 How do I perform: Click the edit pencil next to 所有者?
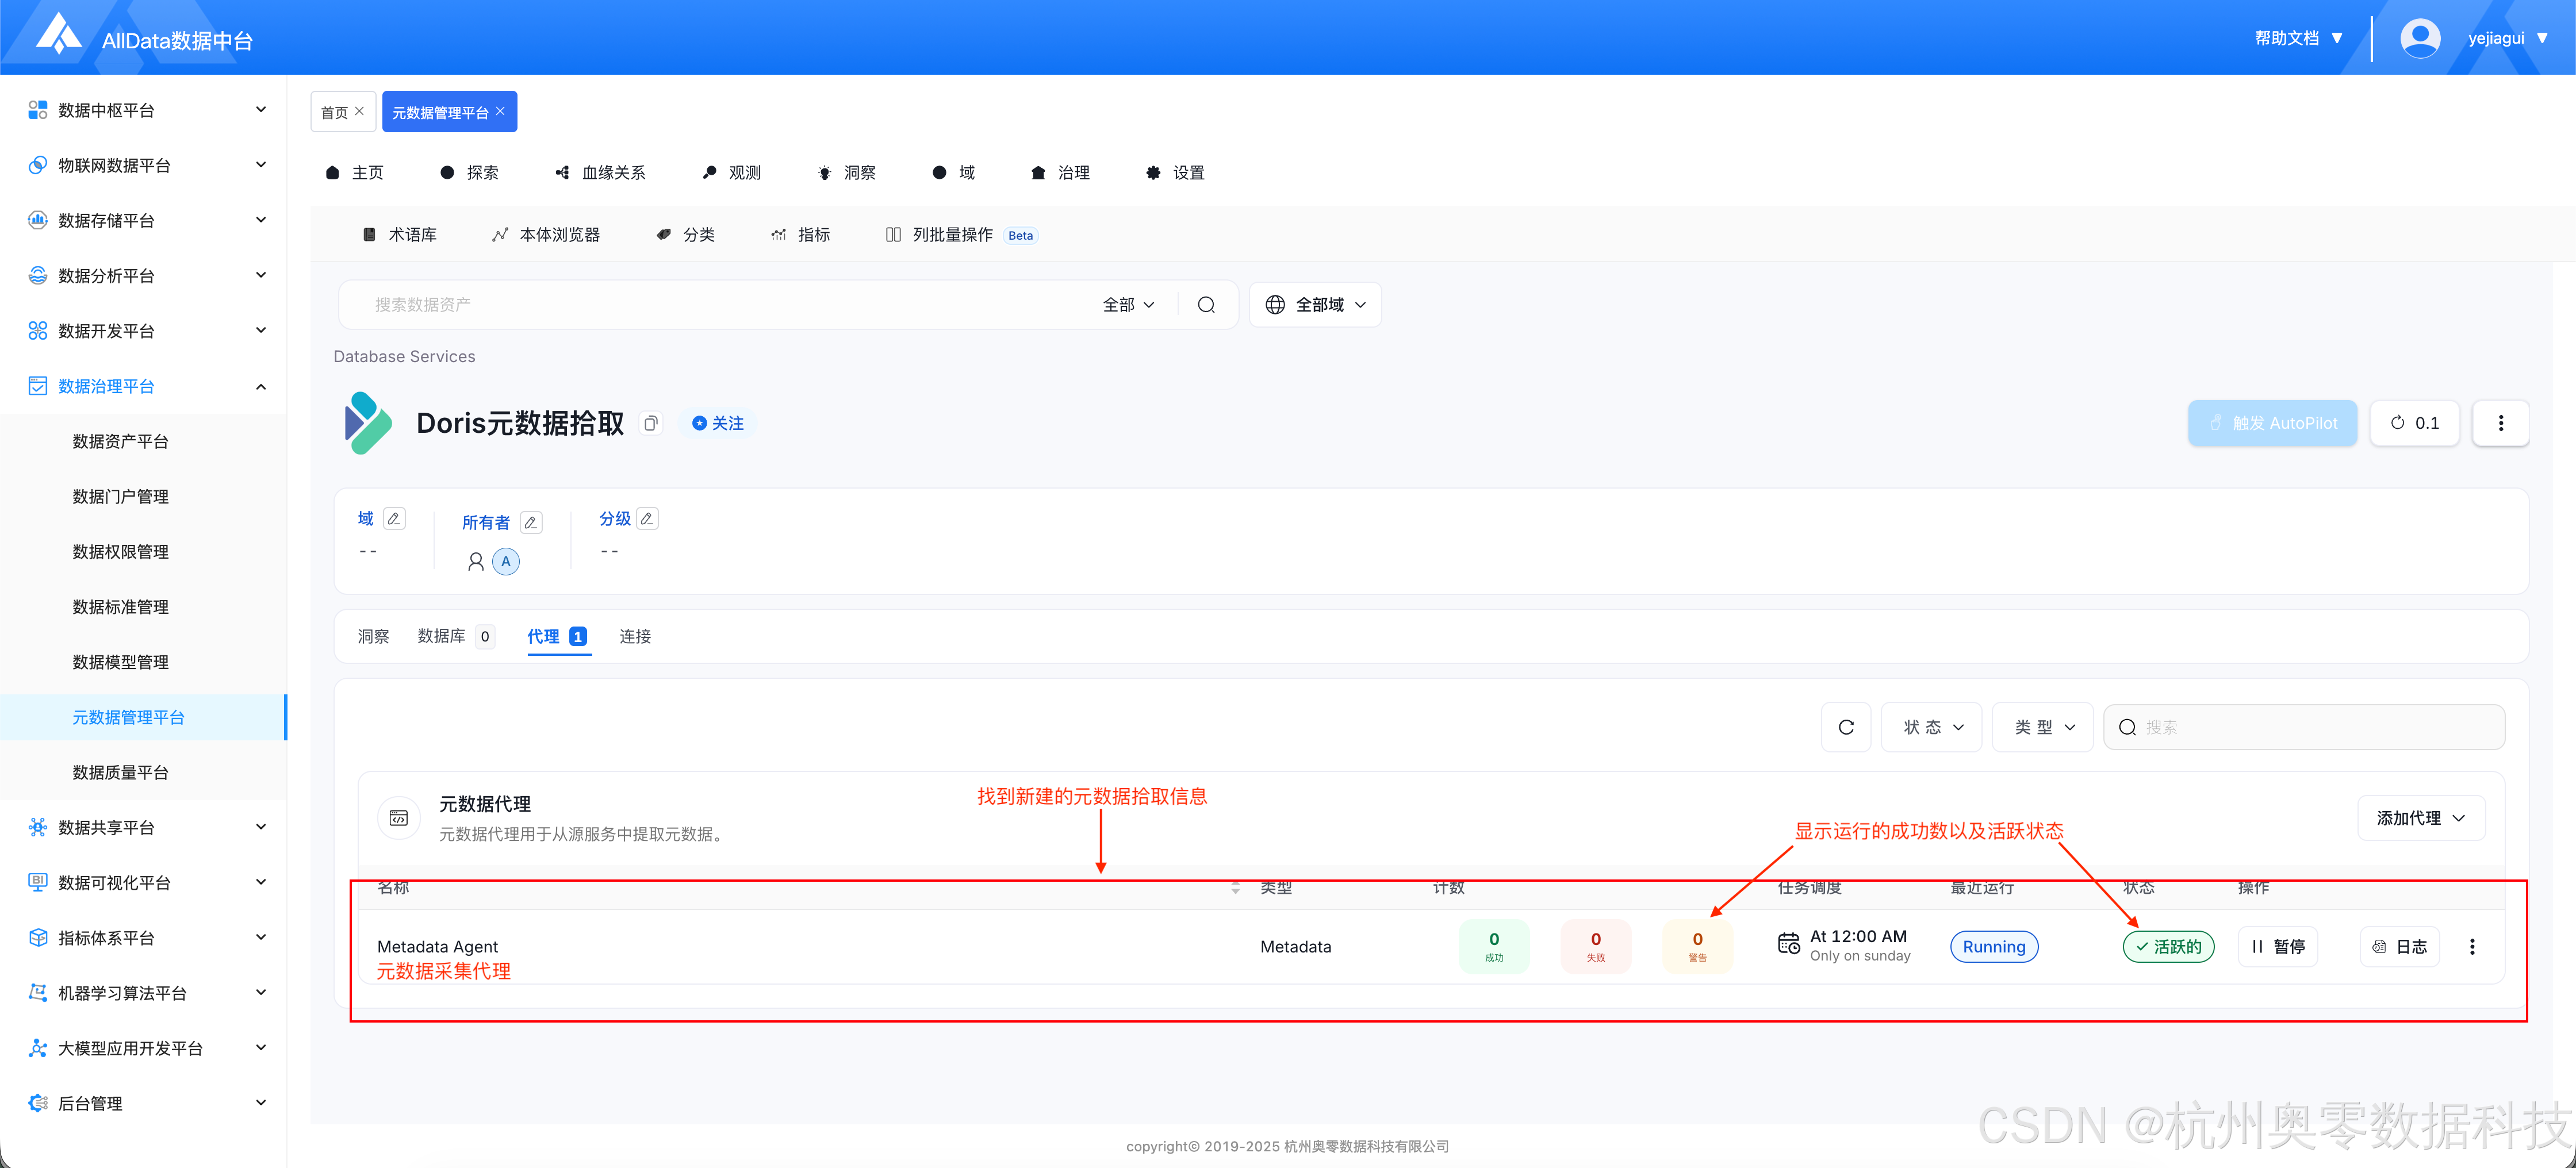pos(531,522)
